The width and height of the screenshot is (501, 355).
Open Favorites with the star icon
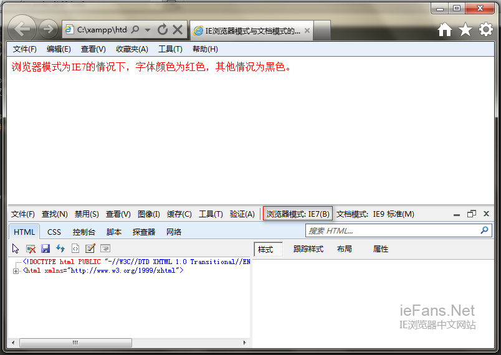[465, 29]
